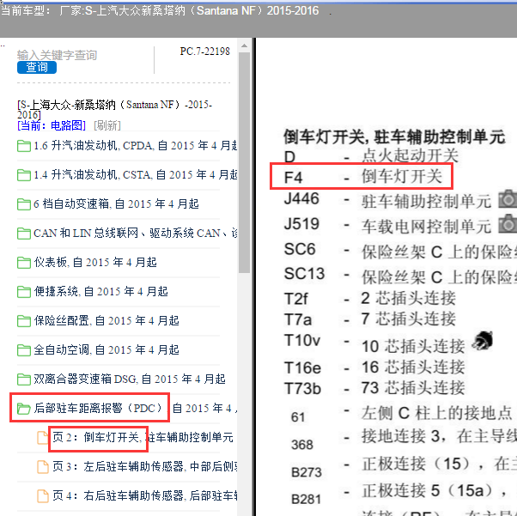Focus the 输入关键字查询 keyword search field
Image resolution: width=517 pixels, height=516 pixels.
(57, 55)
